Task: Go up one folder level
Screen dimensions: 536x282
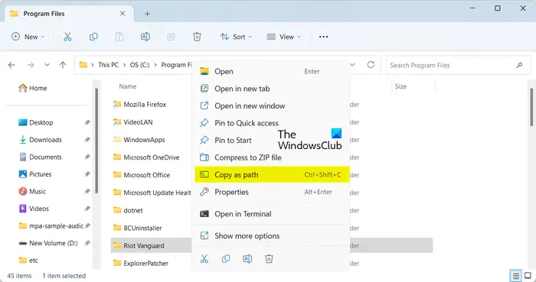Action: coord(63,65)
